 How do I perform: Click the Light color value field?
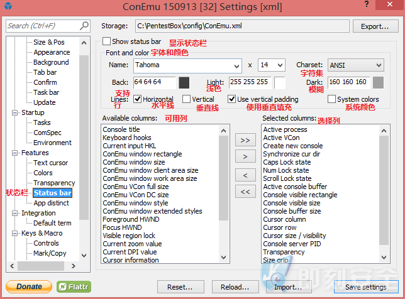coord(250,82)
